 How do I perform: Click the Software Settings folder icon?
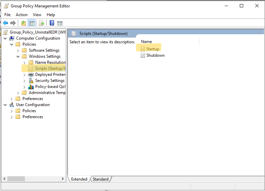click(24, 50)
